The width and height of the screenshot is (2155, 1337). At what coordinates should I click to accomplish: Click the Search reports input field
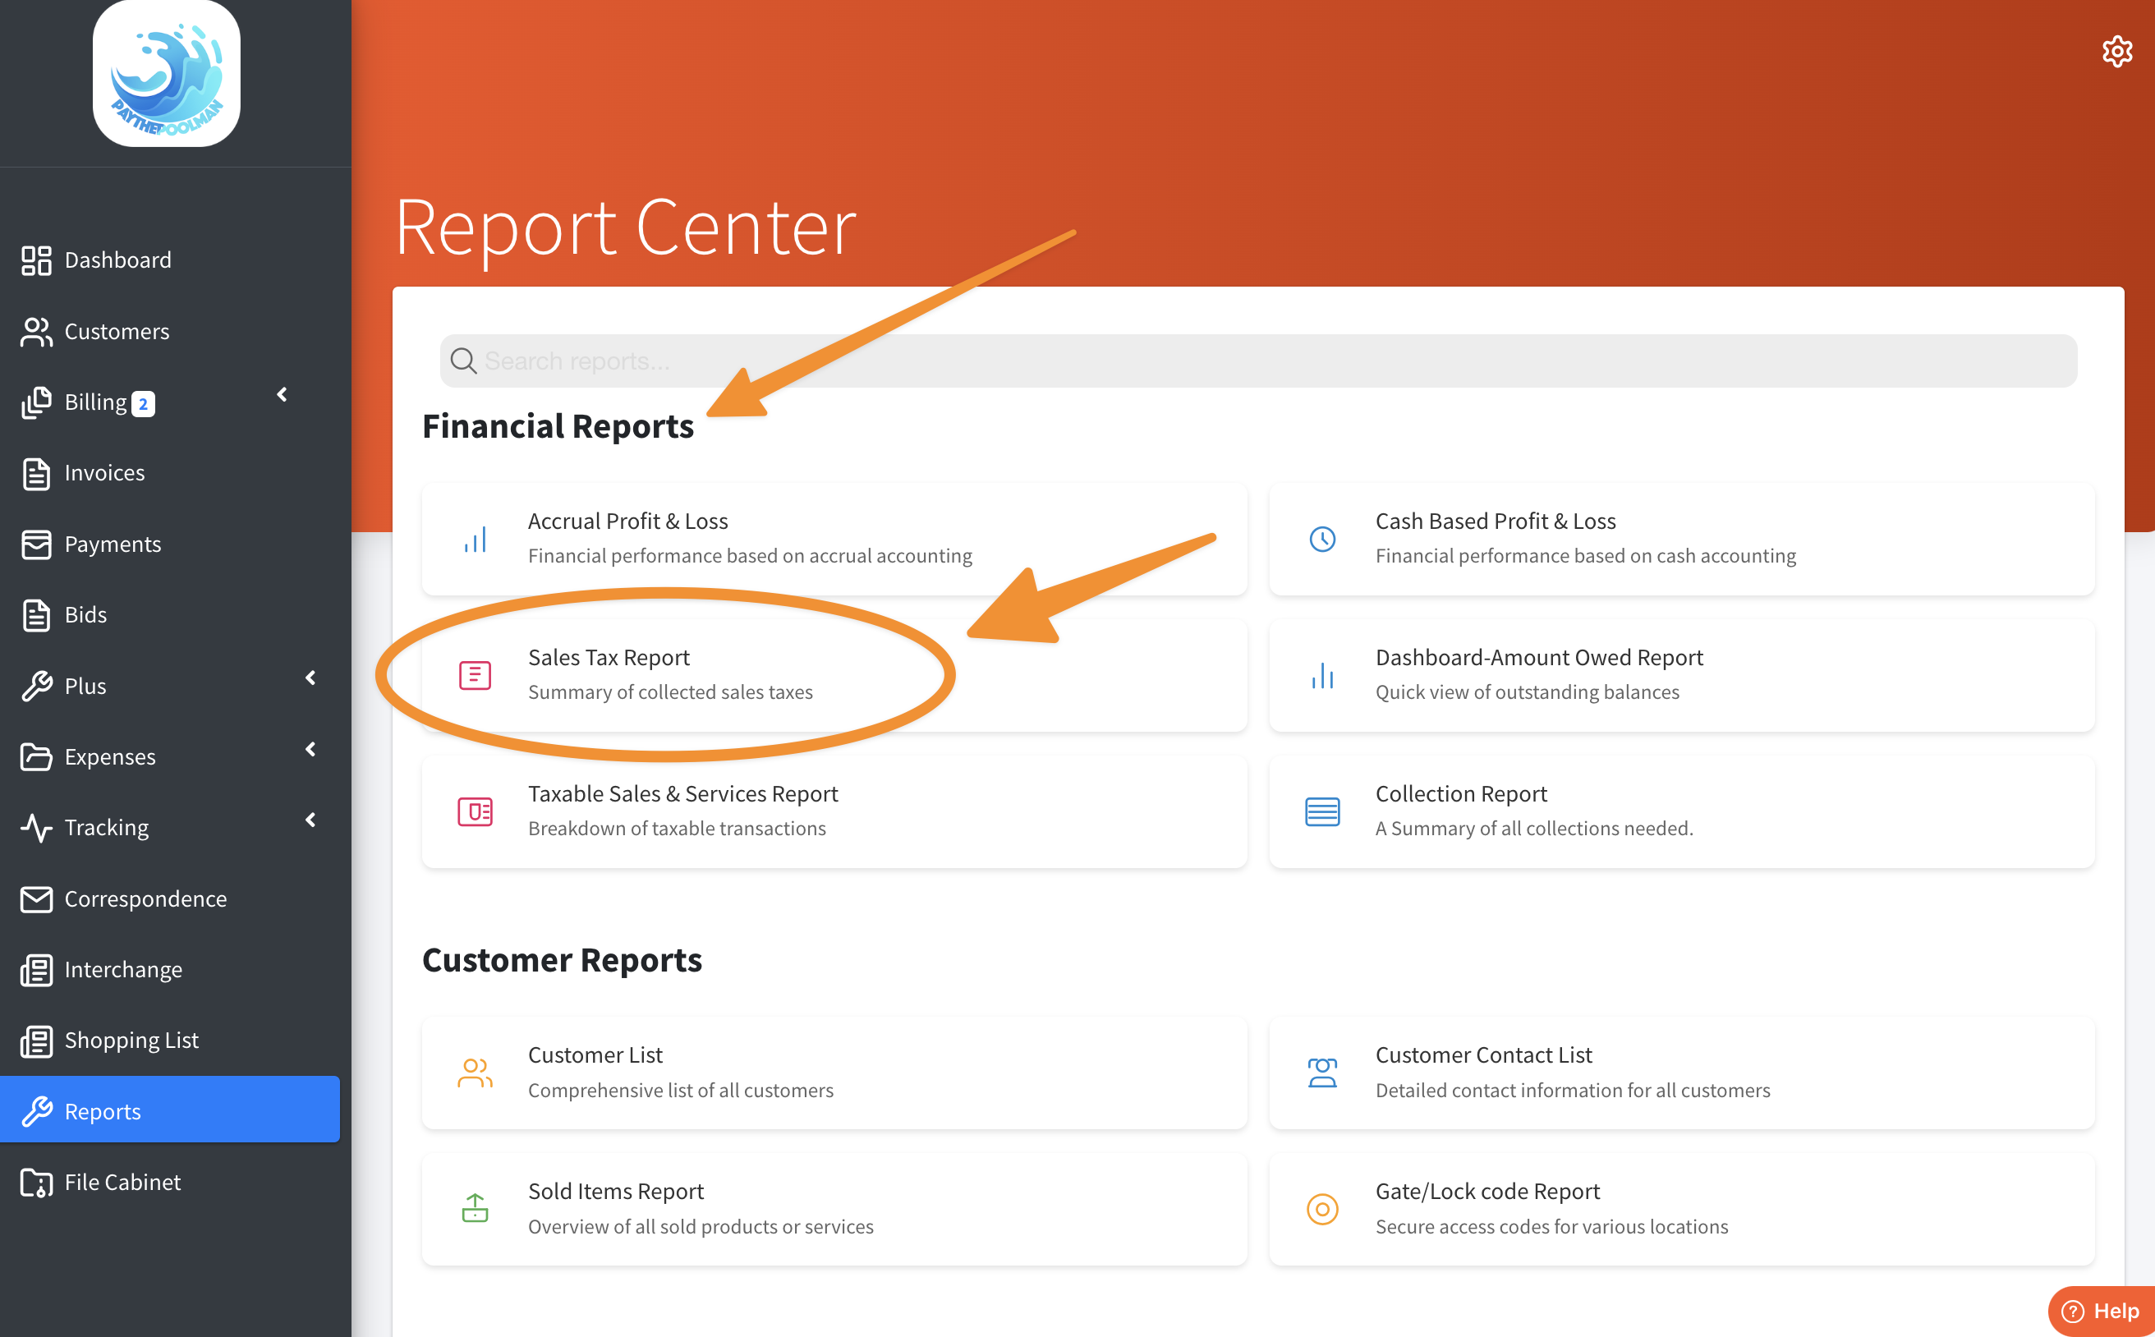[1257, 361]
